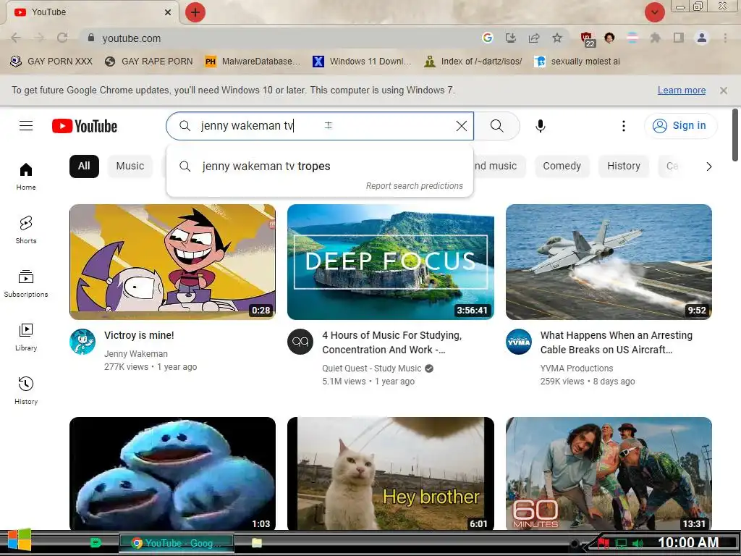Click the YouTube - Goog... taskbar button
This screenshot has height=556, width=741.
point(177,543)
